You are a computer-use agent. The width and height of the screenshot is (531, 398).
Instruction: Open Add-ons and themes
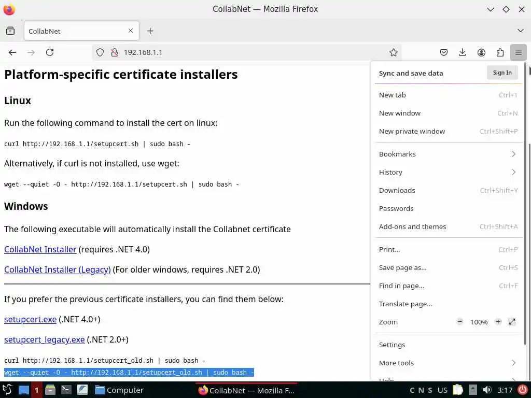pyautogui.click(x=449, y=227)
